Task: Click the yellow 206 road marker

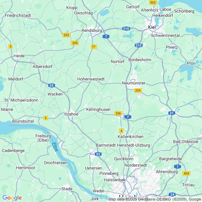Action: pyautogui.click(x=118, y=113)
